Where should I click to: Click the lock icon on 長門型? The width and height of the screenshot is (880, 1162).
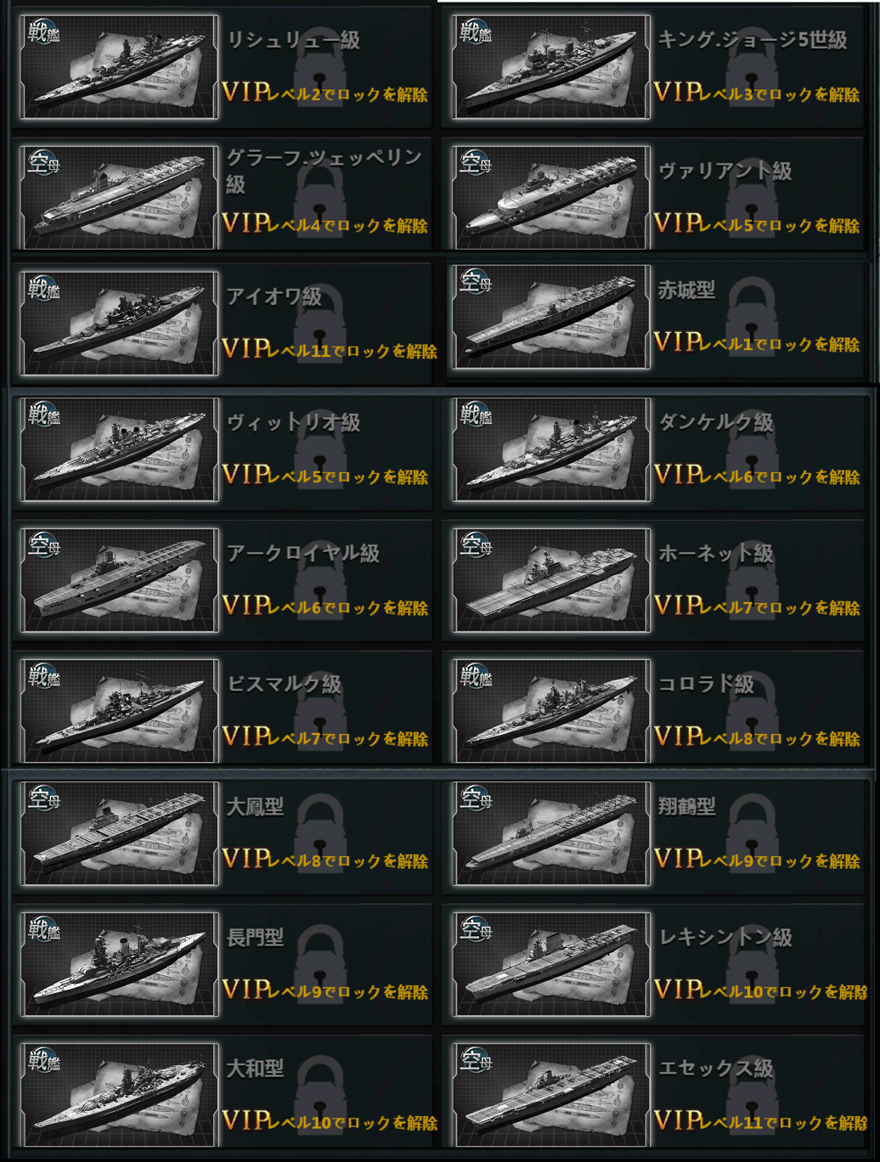coord(319,961)
